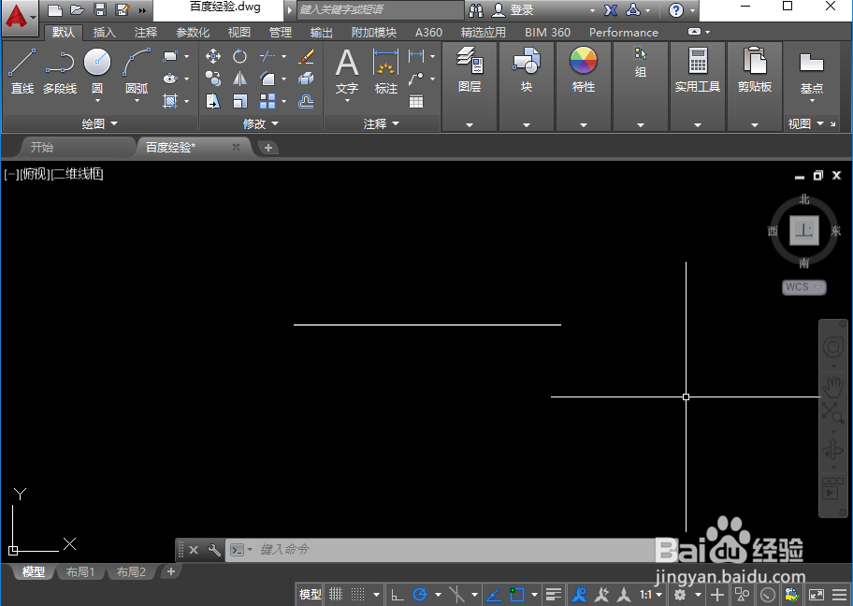
Task: Select the Mirror tool
Action: [x=239, y=79]
